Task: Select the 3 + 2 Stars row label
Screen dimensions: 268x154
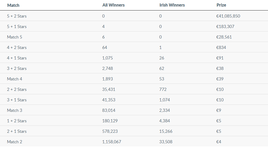Action: click(x=17, y=68)
